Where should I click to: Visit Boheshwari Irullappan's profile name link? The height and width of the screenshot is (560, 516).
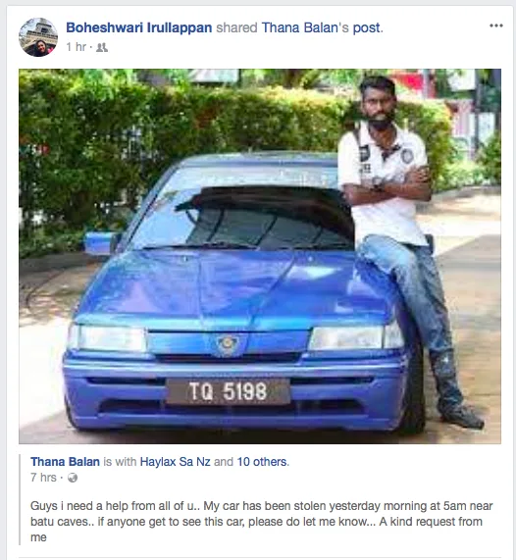(139, 27)
